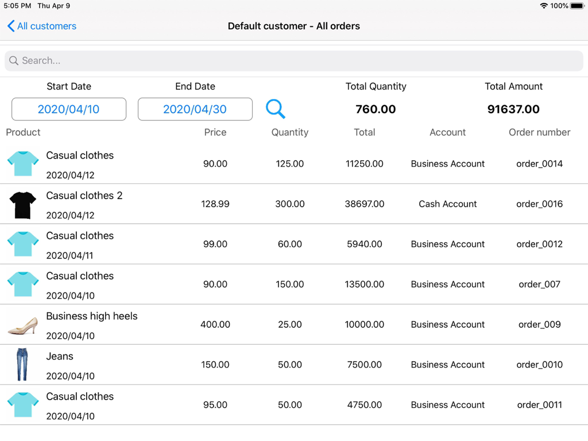Viewport: 588px width, 441px height.
Task: Select the Jeans product image
Action: 22,364
